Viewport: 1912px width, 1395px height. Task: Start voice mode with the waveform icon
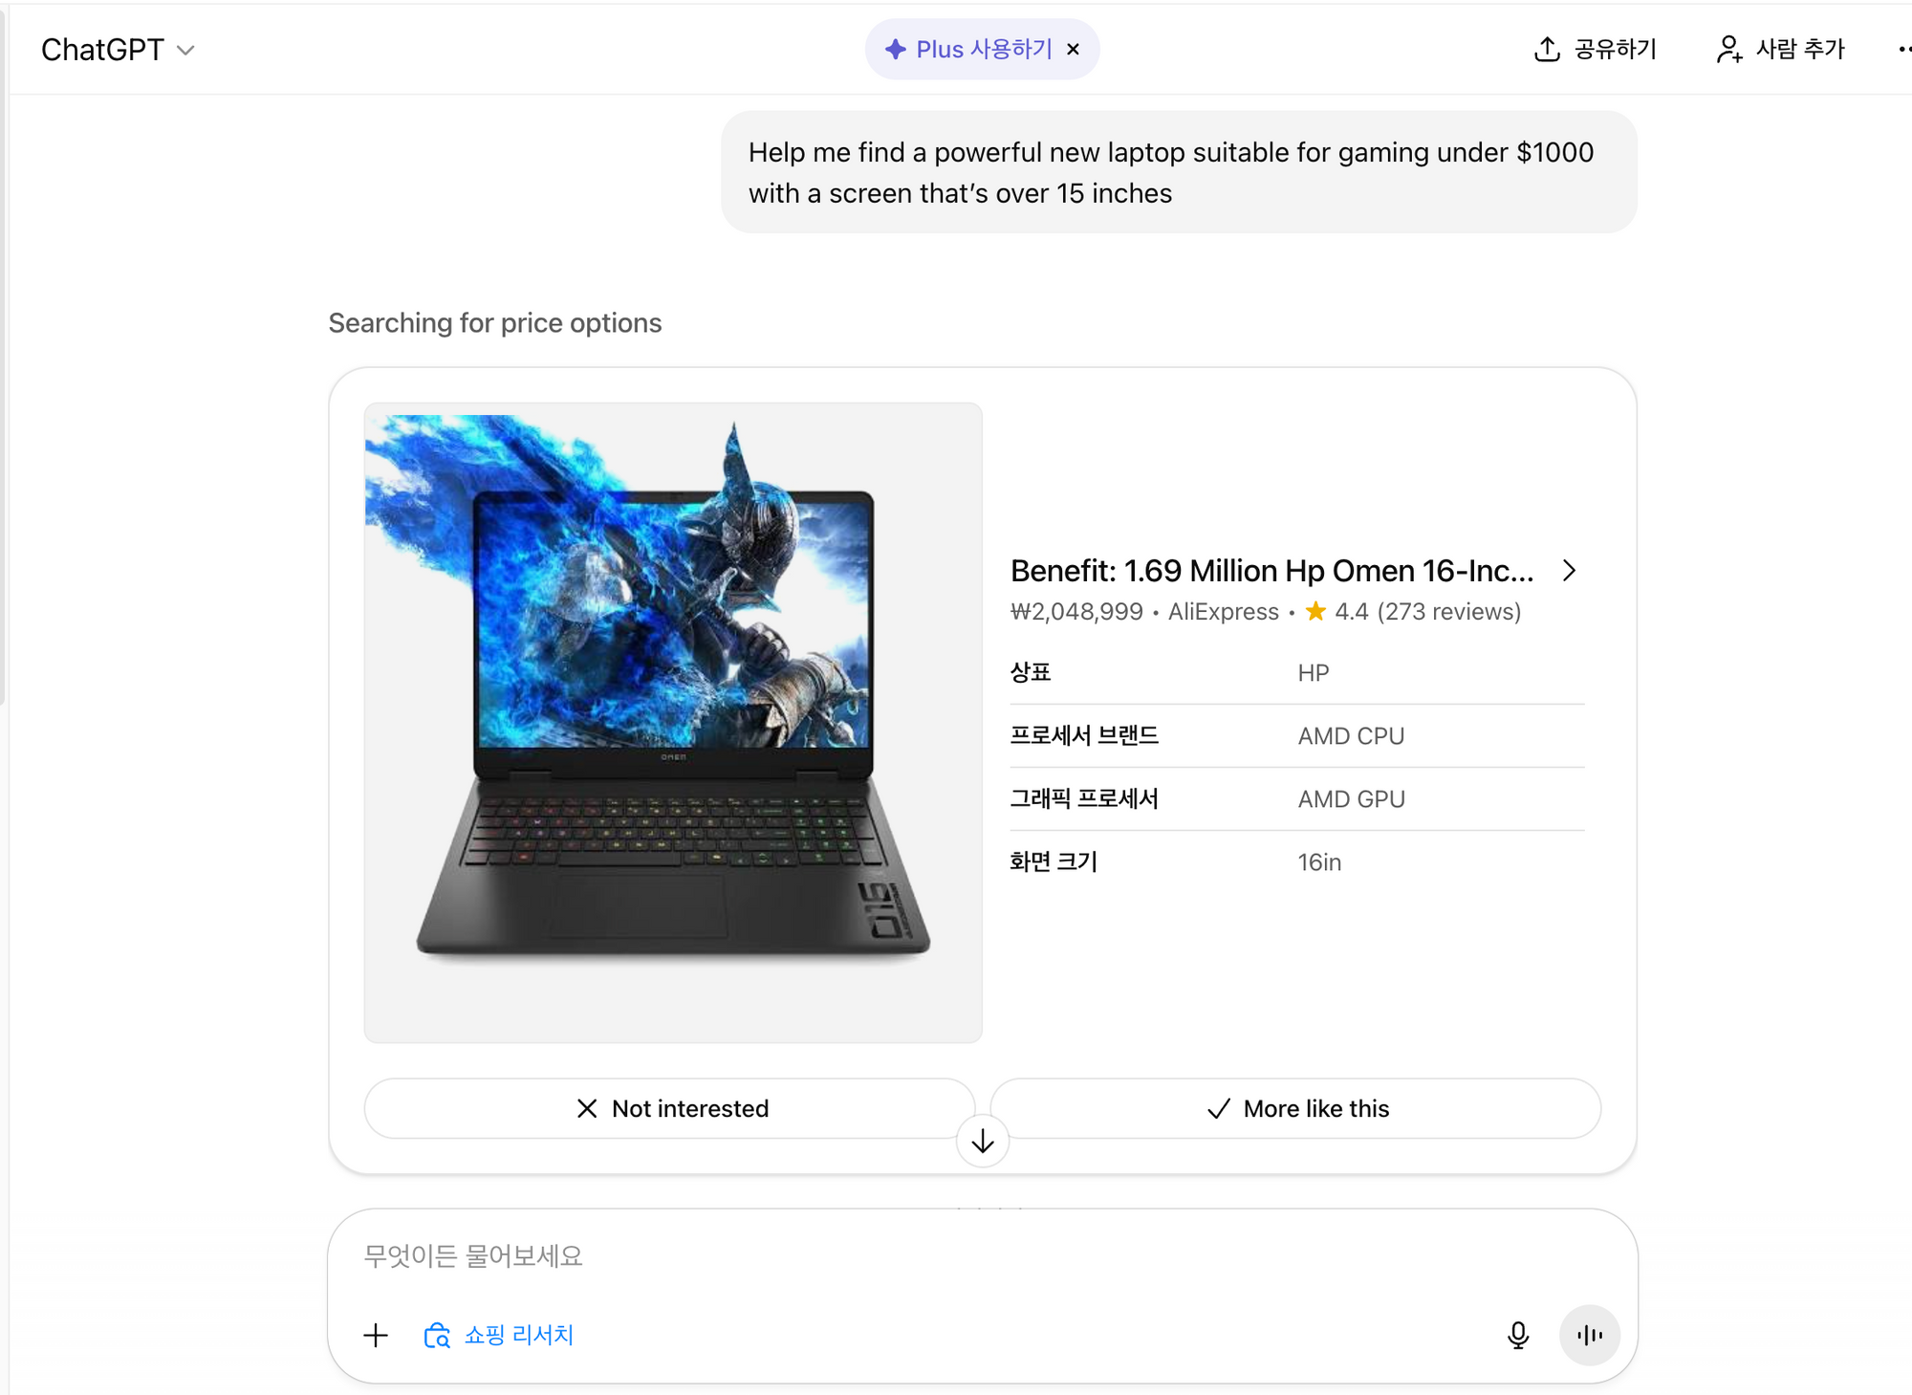coord(1589,1335)
